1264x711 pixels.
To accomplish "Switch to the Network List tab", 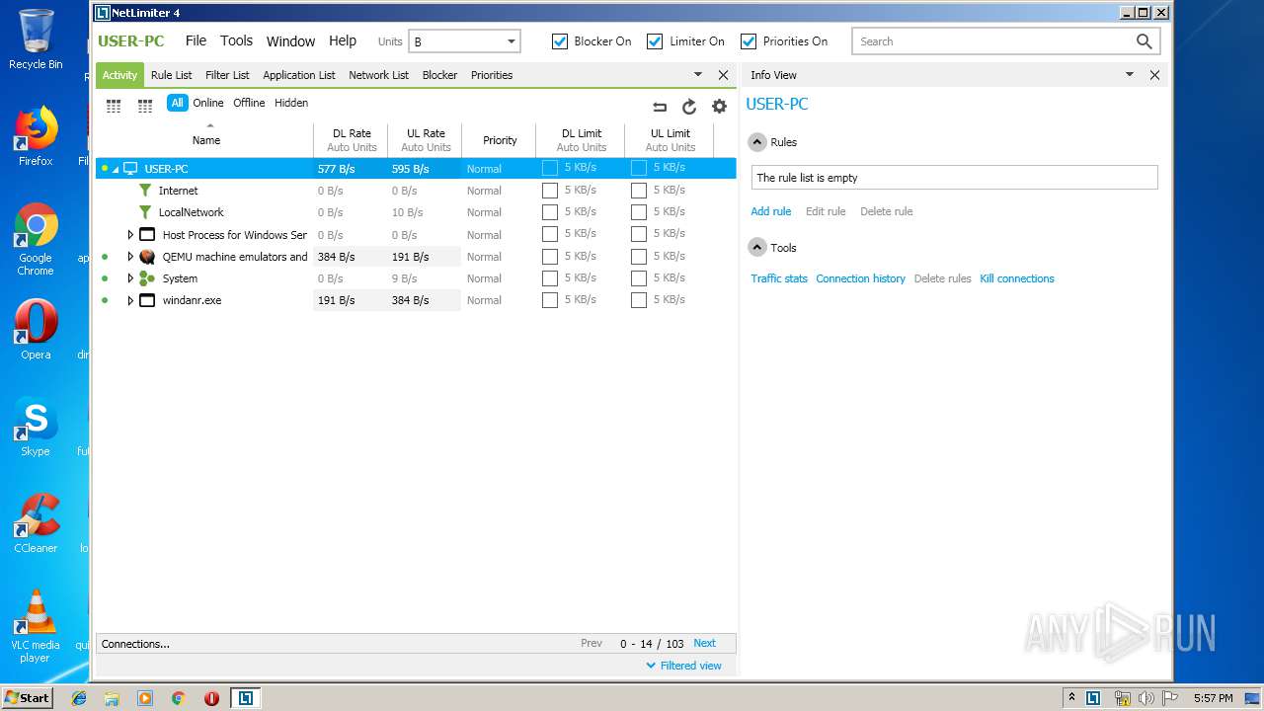I will [378, 75].
